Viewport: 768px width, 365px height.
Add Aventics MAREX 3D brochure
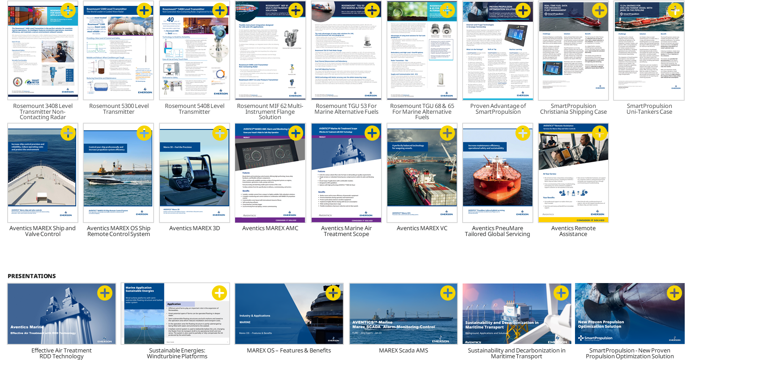220,133
